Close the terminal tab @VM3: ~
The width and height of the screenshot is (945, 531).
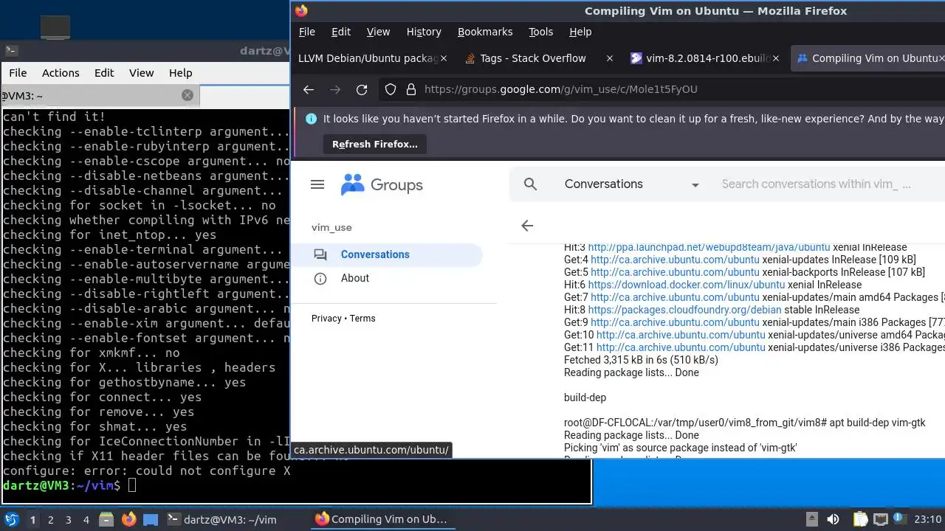188,95
